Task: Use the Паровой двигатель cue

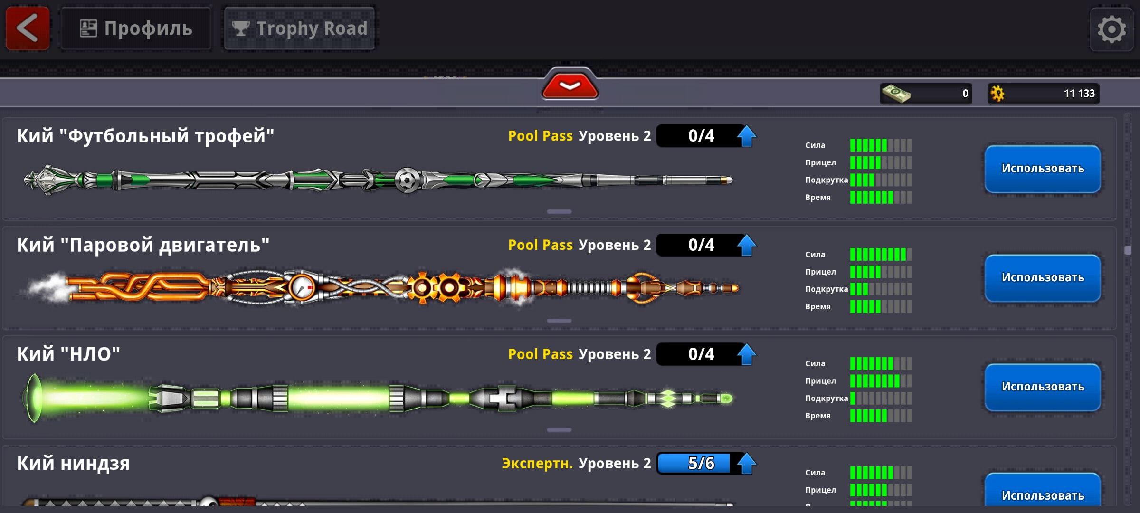Action: (x=1043, y=278)
